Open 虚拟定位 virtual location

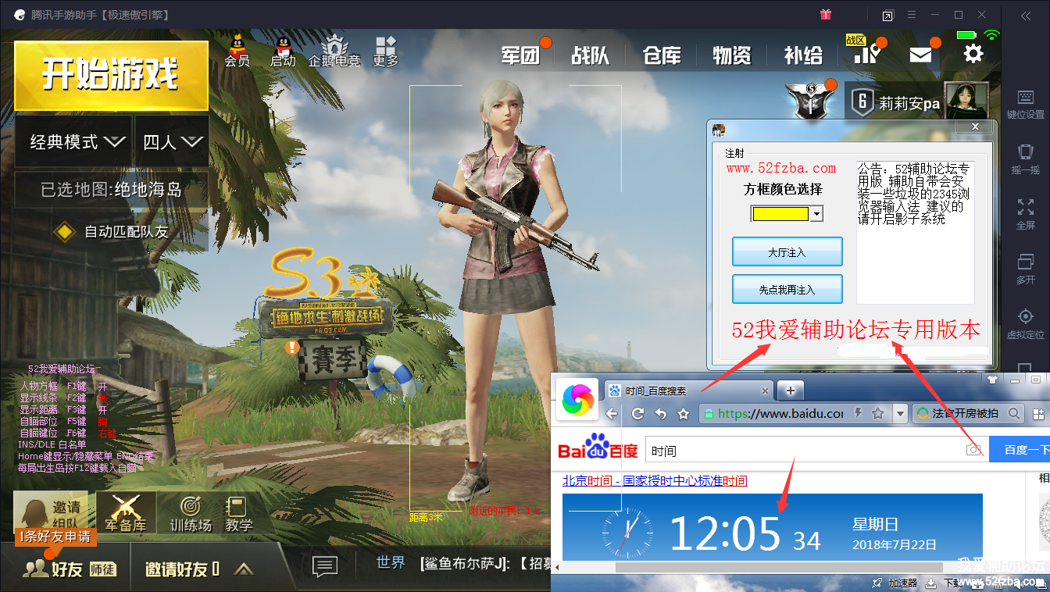pyautogui.click(x=1025, y=323)
